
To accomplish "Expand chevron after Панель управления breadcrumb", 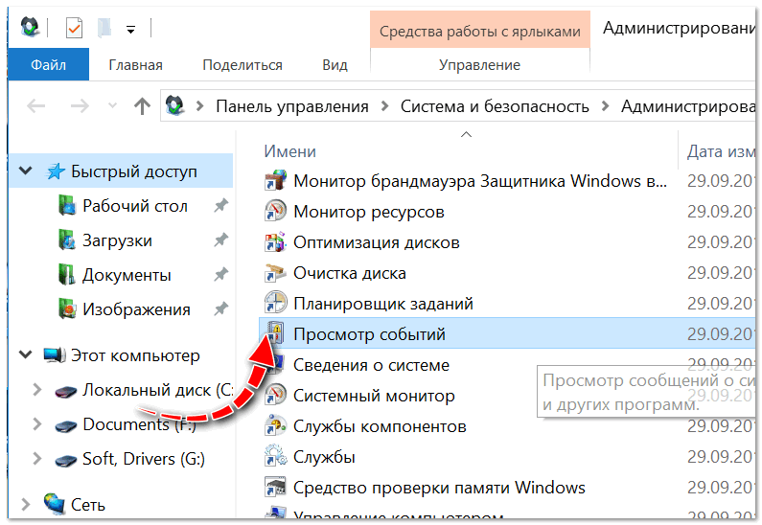I will (x=384, y=106).
